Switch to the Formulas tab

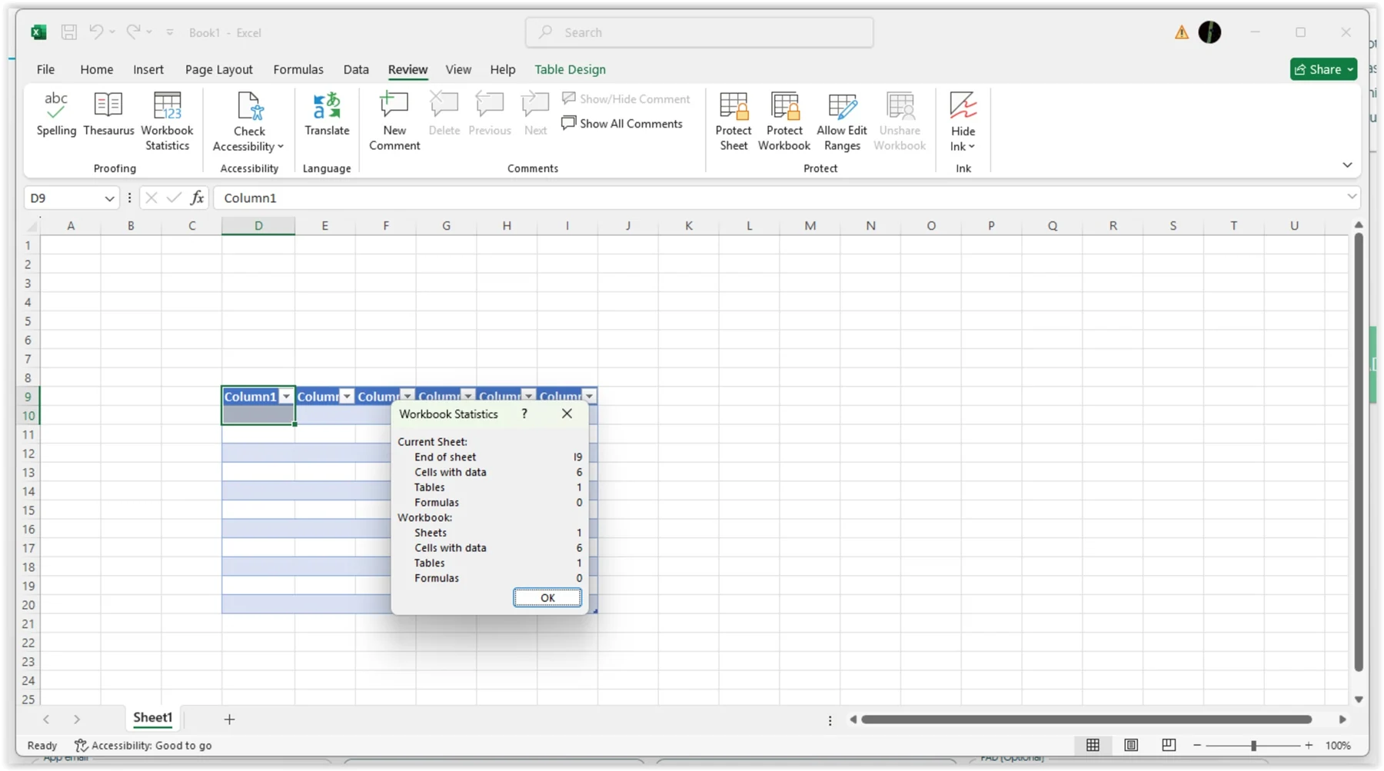tap(298, 69)
